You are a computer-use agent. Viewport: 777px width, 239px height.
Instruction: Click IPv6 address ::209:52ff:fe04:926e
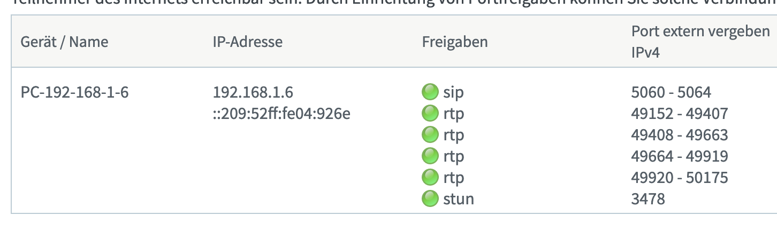281,114
